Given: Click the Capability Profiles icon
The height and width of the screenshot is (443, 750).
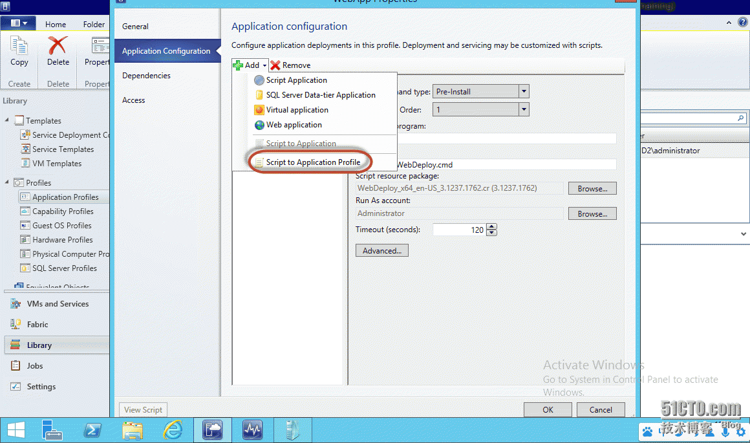Looking at the screenshot, I should pos(25,211).
